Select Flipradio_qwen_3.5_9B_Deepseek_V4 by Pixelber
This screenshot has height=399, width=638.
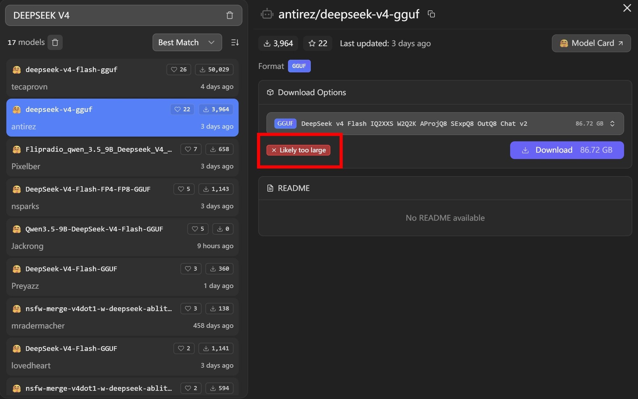click(x=122, y=157)
